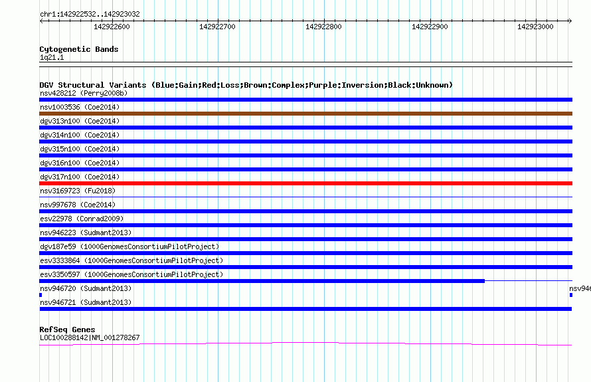Screen dimensions: 591x382
Task: Select the esv22978 (Conrad2009) label
Action: tap(82, 219)
